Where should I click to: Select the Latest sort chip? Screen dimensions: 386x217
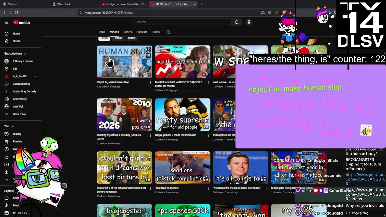coord(104,38)
